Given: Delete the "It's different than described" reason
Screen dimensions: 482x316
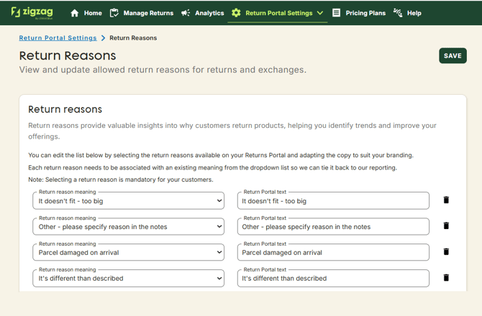Looking at the screenshot, I should [x=446, y=278].
